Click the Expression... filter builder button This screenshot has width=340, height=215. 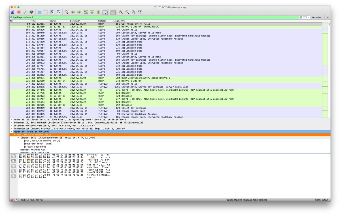(317, 17)
